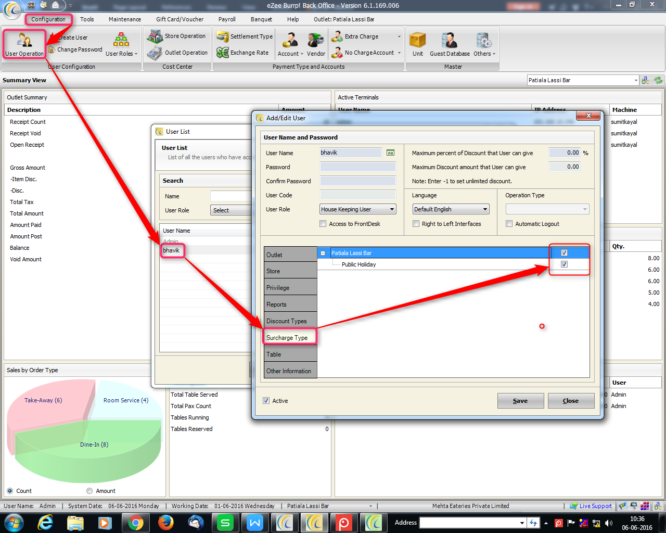Open the Others master dropdown
Image resolution: width=666 pixels, height=533 pixels.
click(484, 45)
